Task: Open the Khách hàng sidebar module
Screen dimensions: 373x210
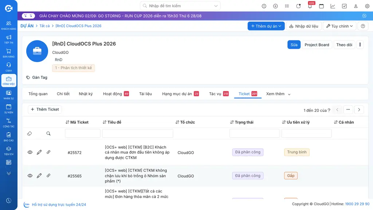Action: pos(9,25)
